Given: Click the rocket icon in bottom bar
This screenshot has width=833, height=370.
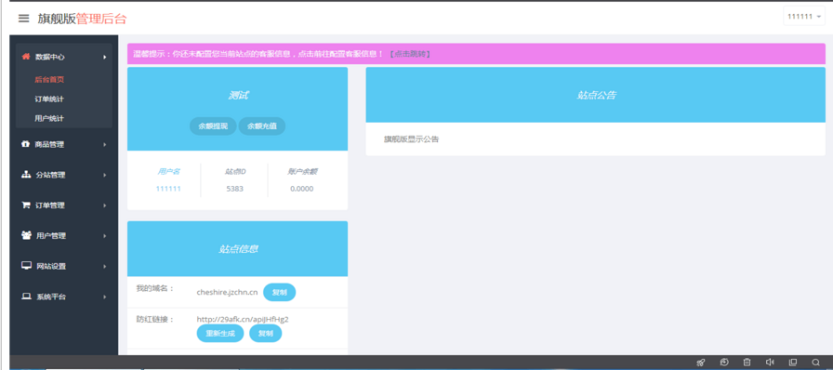Looking at the screenshot, I should (x=700, y=363).
